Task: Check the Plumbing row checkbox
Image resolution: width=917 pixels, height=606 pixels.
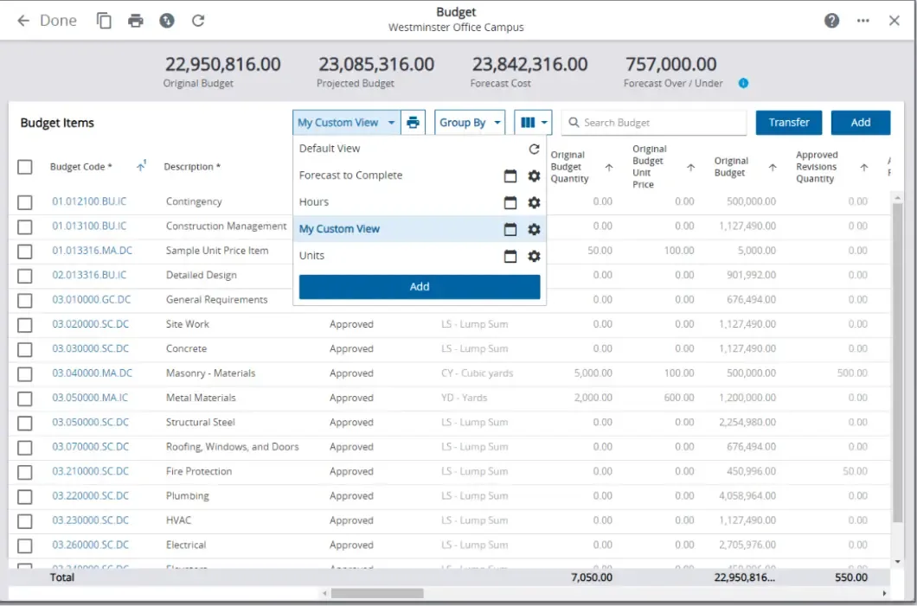Action: [x=24, y=497]
